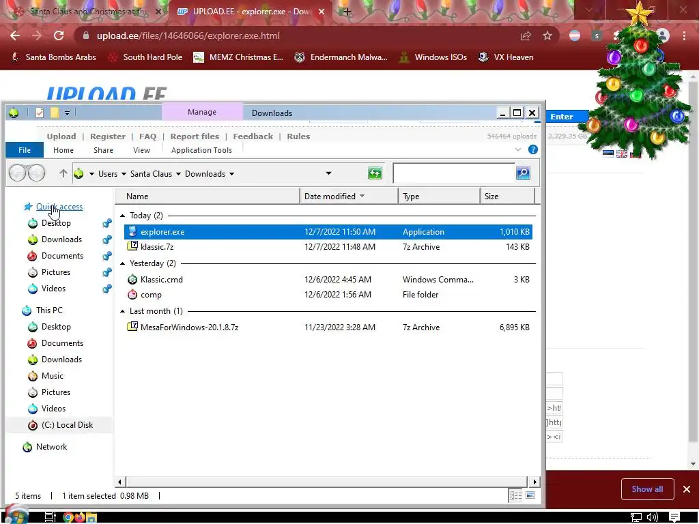The width and height of the screenshot is (699, 524).
Task: Select This PC in navigation pane
Action: (49, 310)
